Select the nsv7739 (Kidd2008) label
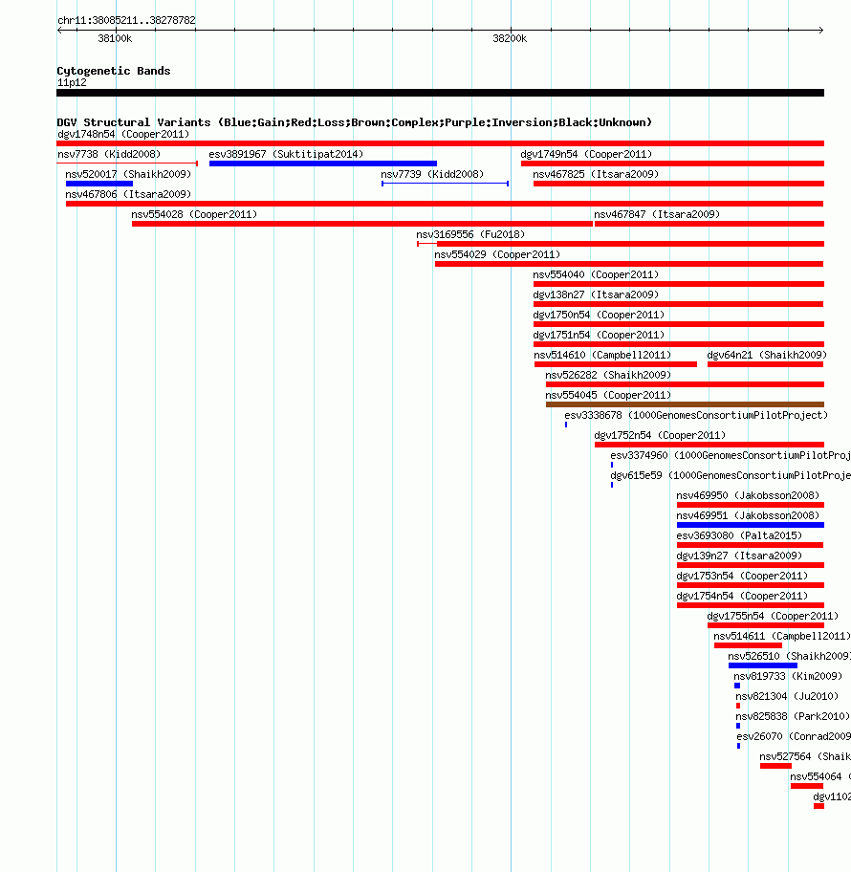 pos(432,174)
